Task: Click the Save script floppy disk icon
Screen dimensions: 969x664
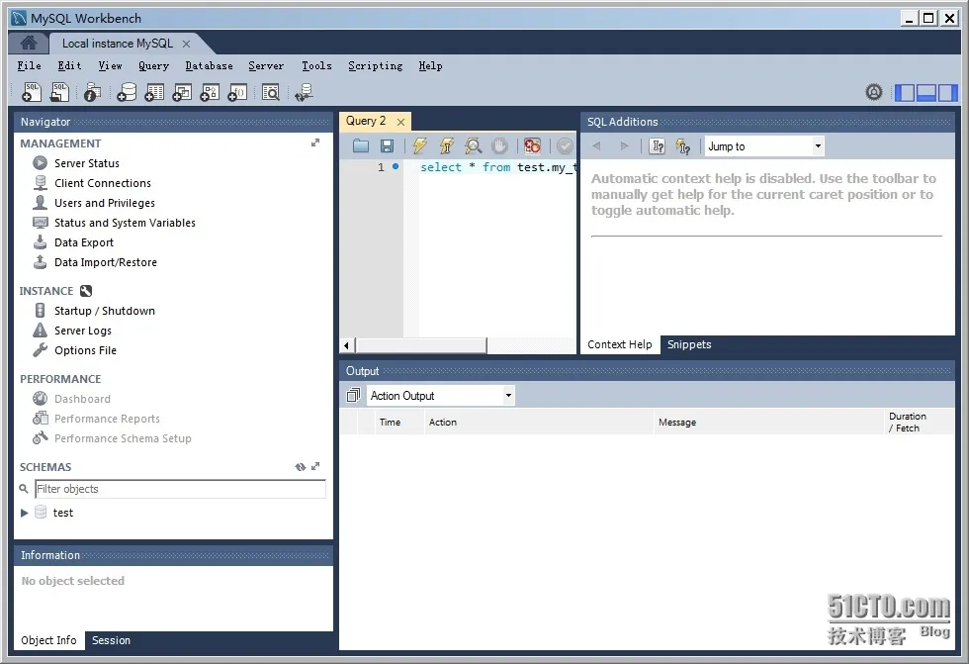Action: pyautogui.click(x=387, y=145)
